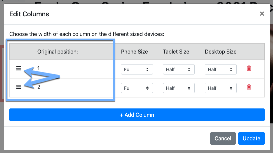273x153 pixels.
Task: Click the Phone Size header label
Action: [134, 52]
